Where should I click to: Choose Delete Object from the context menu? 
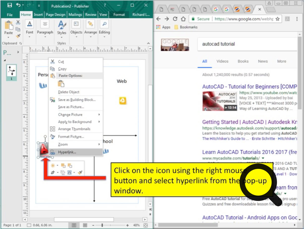pos(76,92)
